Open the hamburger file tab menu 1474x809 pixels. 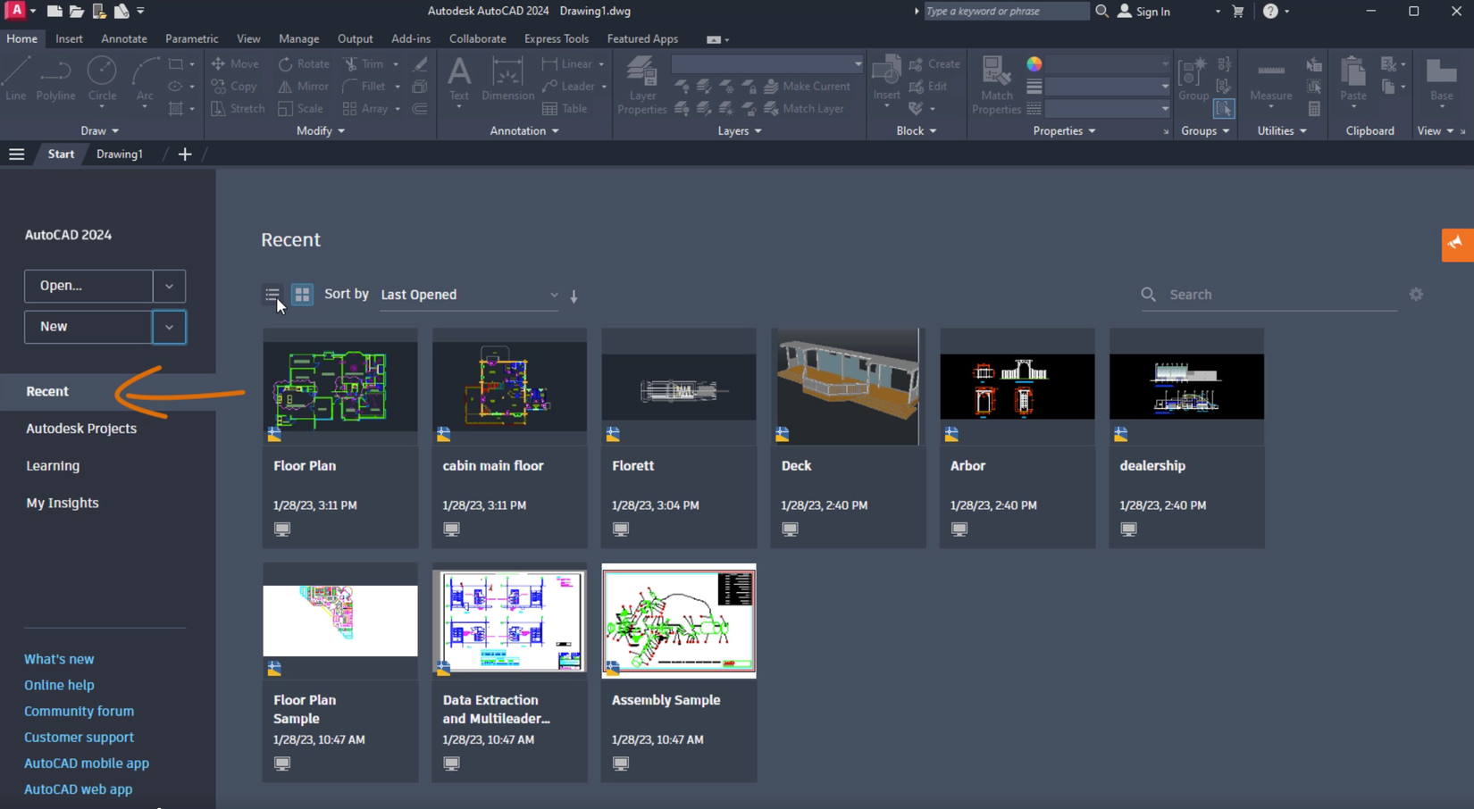tap(16, 154)
